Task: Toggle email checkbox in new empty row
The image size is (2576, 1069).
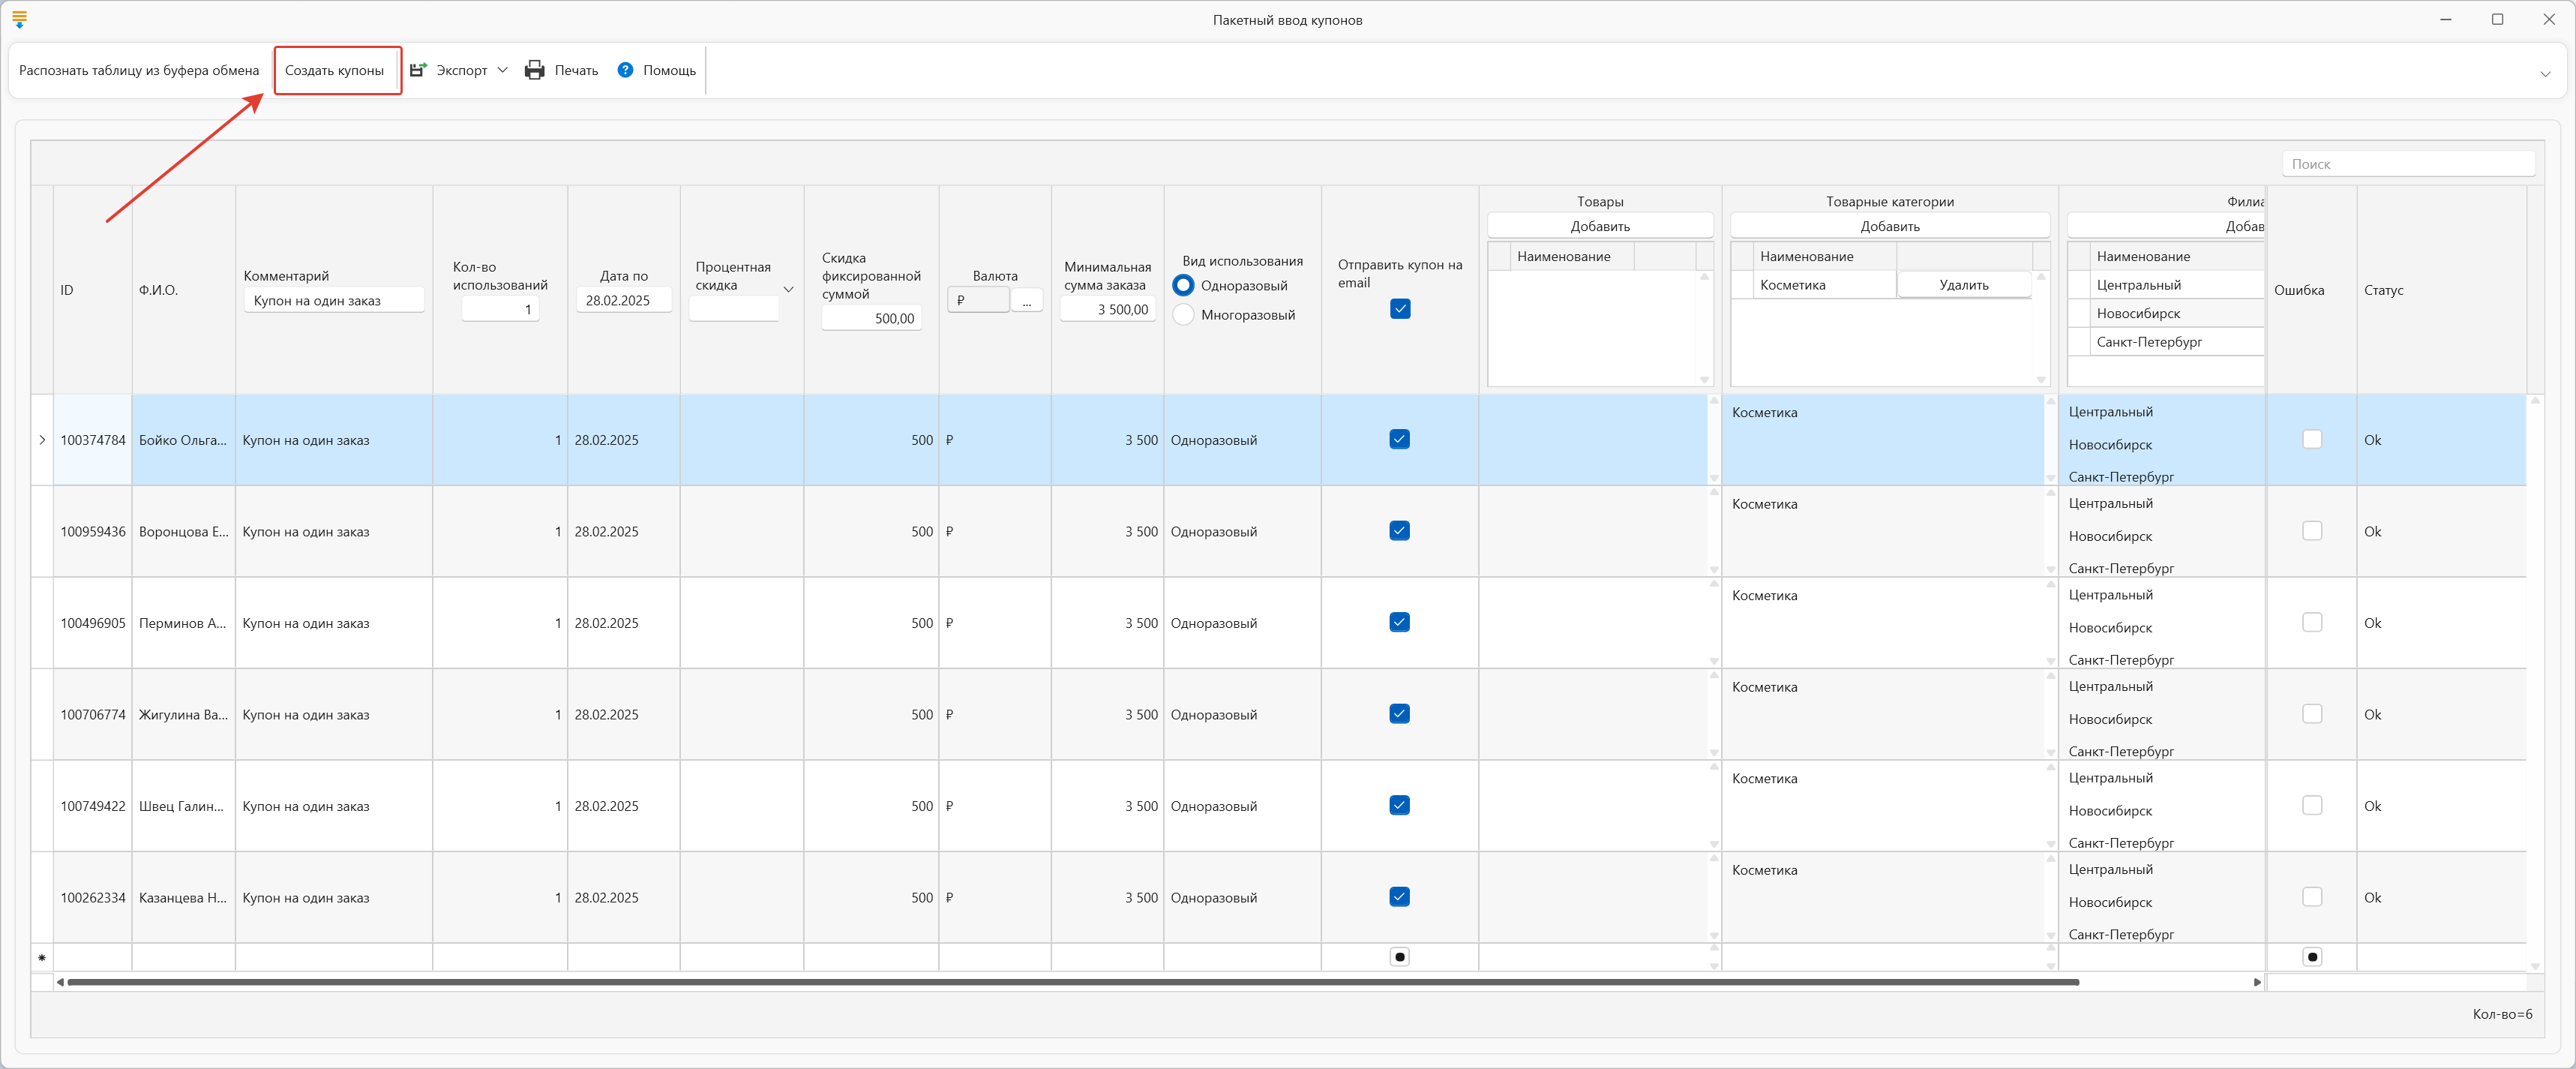Action: pyautogui.click(x=1399, y=957)
